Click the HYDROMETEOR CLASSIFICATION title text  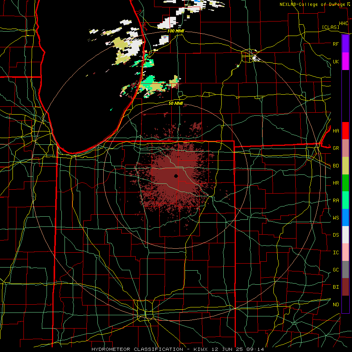[137, 349]
